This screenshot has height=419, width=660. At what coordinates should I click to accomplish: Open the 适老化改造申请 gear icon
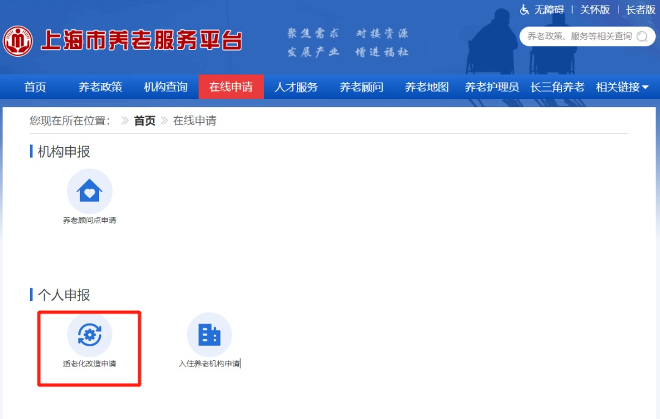(x=90, y=335)
